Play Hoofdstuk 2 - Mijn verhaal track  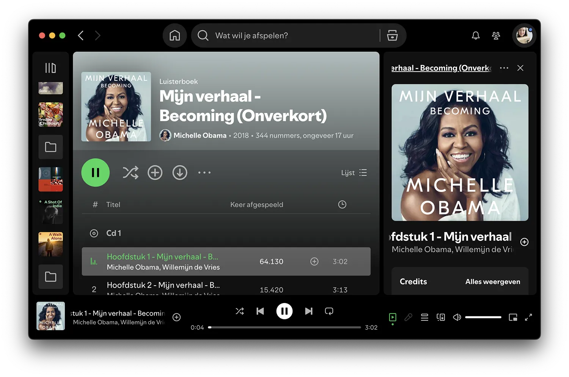click(x=163, y=285)
